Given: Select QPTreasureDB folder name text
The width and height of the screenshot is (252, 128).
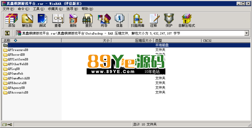Looking at the screenshot, I should [x=18, y=50].
